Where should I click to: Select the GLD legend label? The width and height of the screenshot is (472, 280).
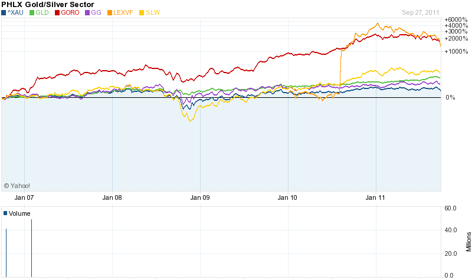click(42, 12)
